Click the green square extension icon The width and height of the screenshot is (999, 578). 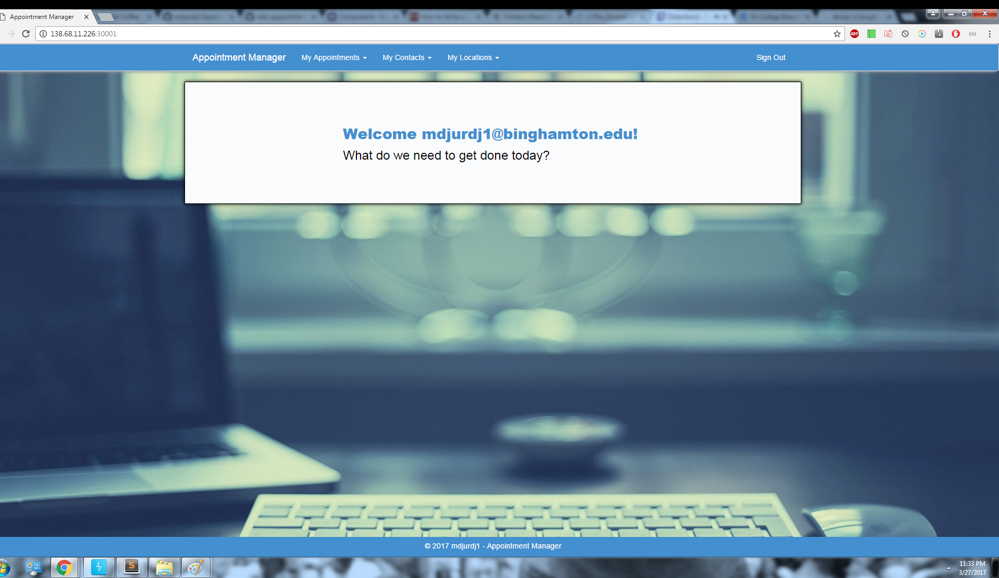[871, 34]
